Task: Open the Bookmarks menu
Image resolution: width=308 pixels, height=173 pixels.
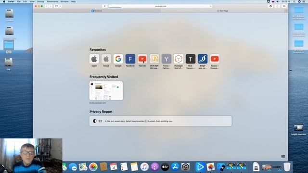Action: (52, 1)
